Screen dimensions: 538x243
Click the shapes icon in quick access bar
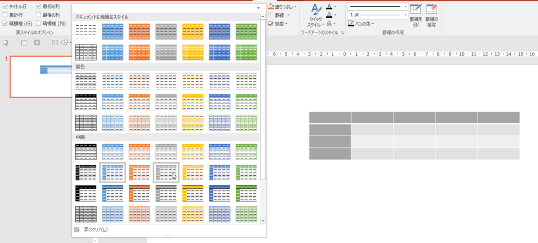pos(64,43)
